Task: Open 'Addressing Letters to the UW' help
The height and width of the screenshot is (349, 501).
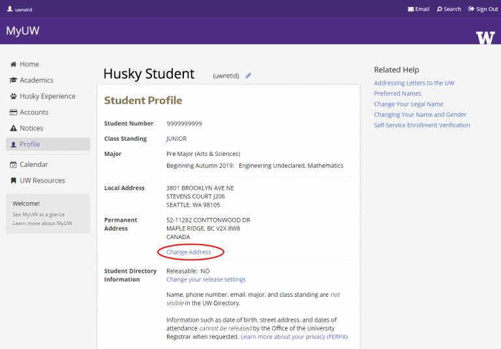Action: tap(414, 83)
